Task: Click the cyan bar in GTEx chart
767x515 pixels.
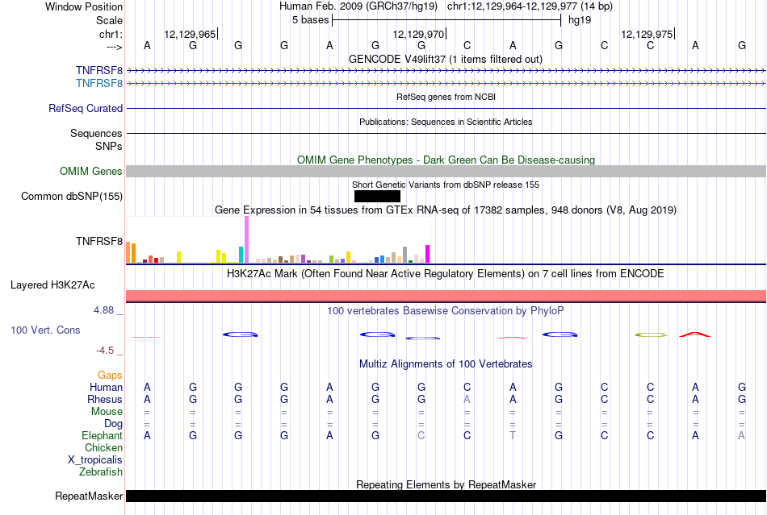Action: [x=241, y=255]
